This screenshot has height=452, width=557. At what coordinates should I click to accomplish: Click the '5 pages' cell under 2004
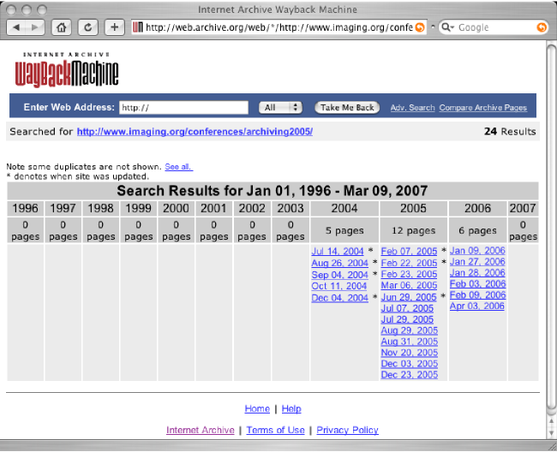[x=344, y=230]
